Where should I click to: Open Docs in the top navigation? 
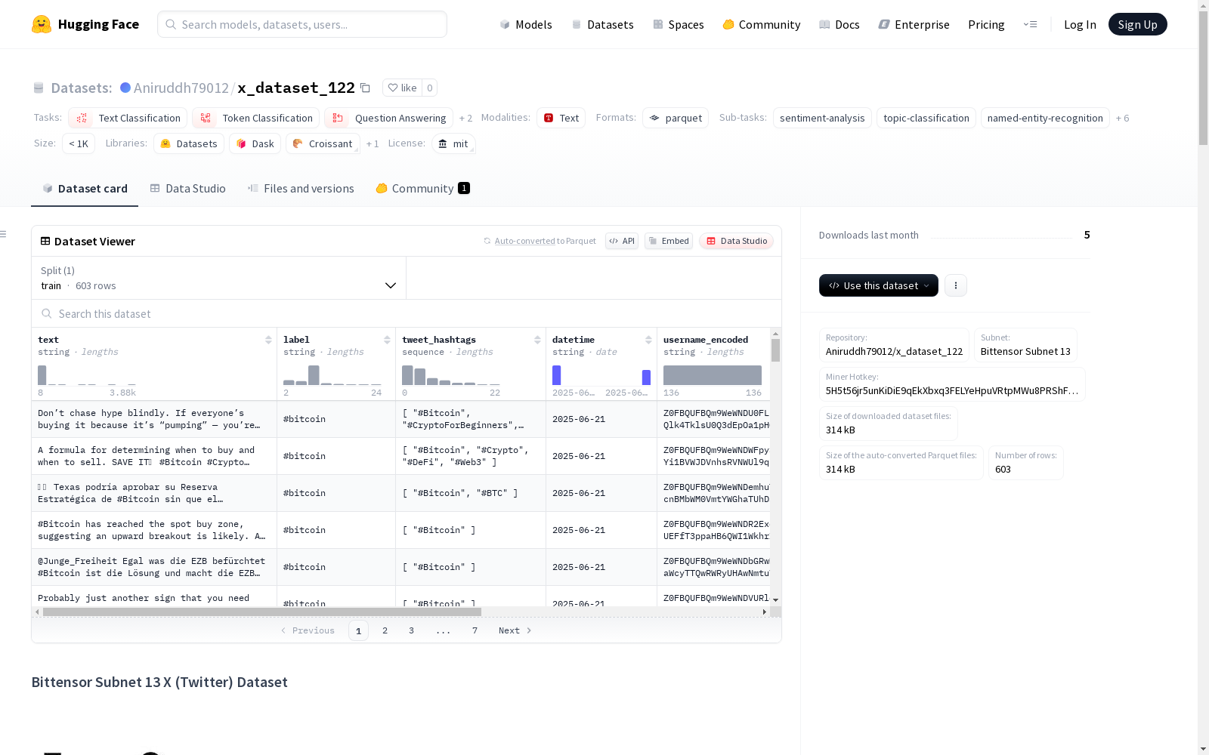click(x=839, y=24)
